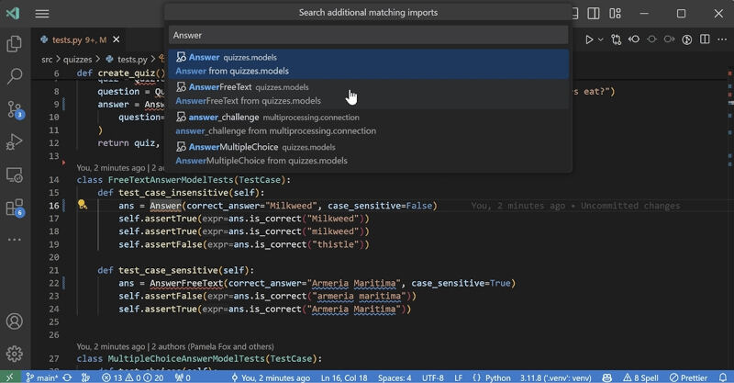The image size is (734, 383).
Task: Focus the import search field containing Answer
Action: 368,35
